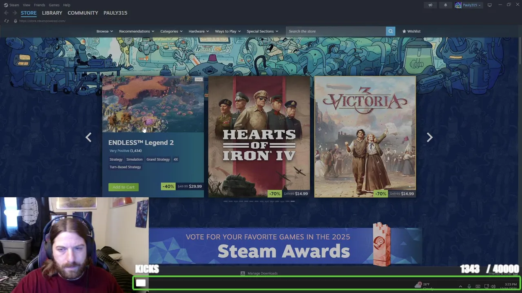The height and width of the screenshot is (293, 522).
Task: Click the Hearts of Iron IV $14.99 price
Action: click(301, 194)
